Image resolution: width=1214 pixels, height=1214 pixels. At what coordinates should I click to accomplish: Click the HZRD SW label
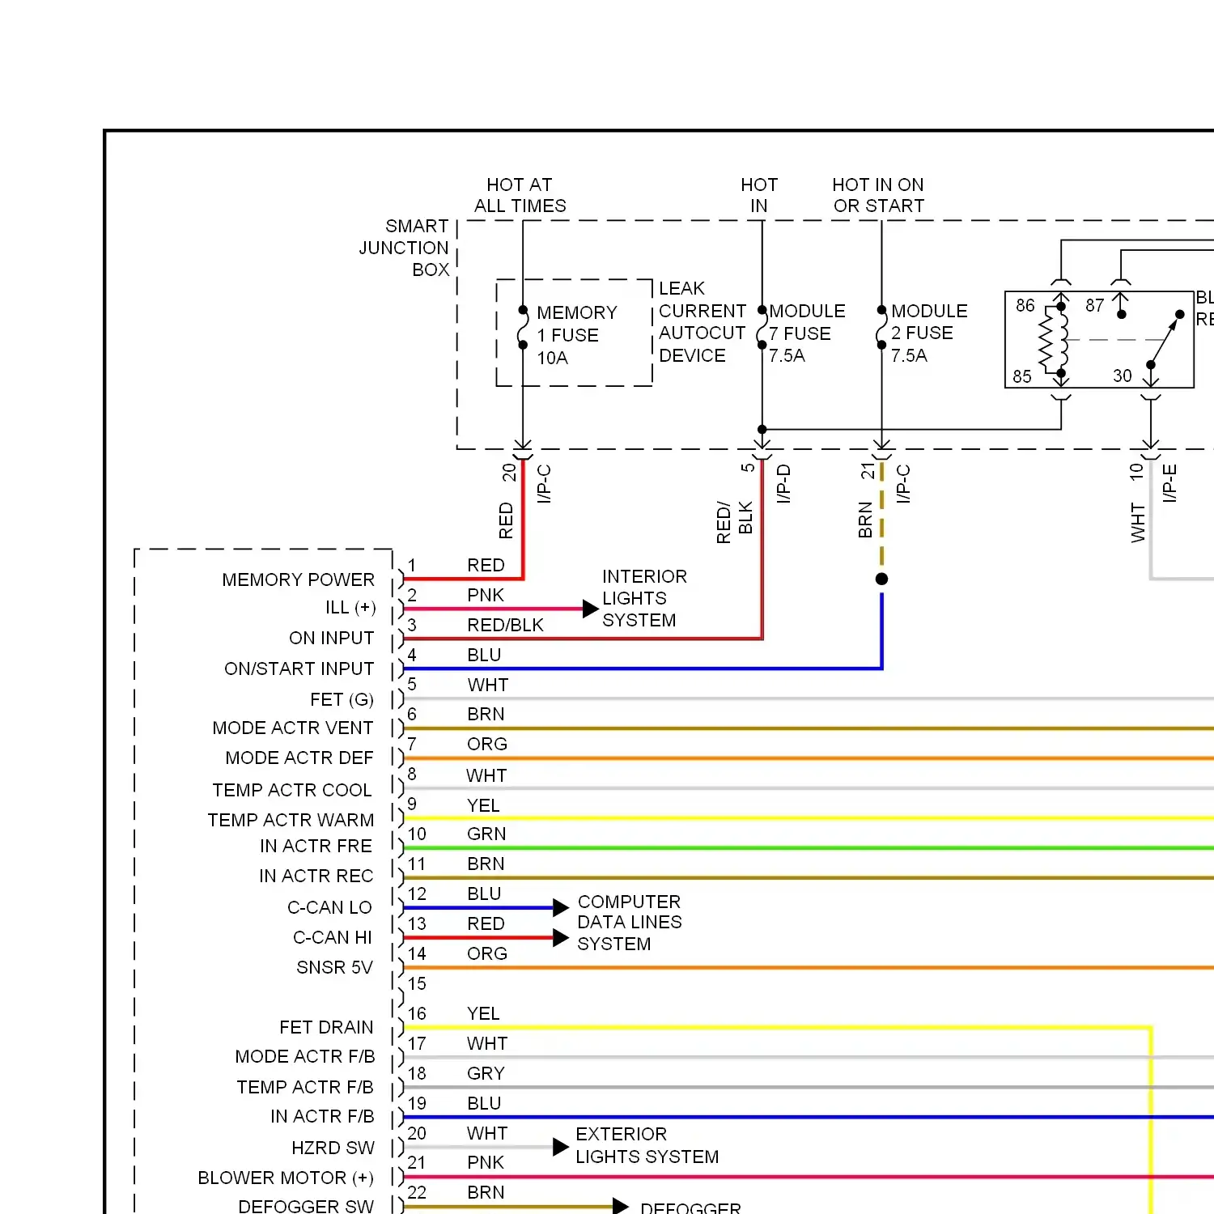pos(333,1148)
